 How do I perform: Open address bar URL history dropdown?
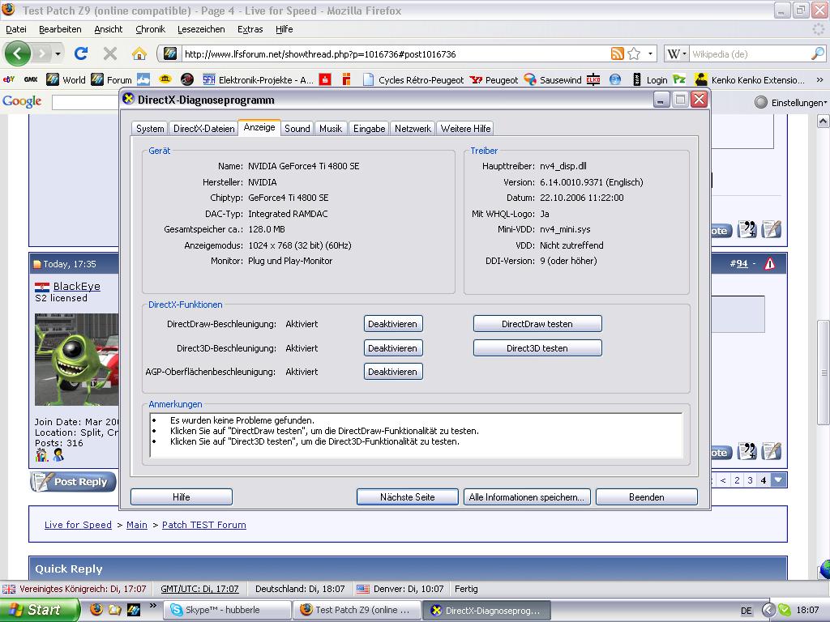650,53
